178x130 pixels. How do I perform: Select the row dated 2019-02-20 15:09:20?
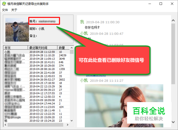coord(37,117)
